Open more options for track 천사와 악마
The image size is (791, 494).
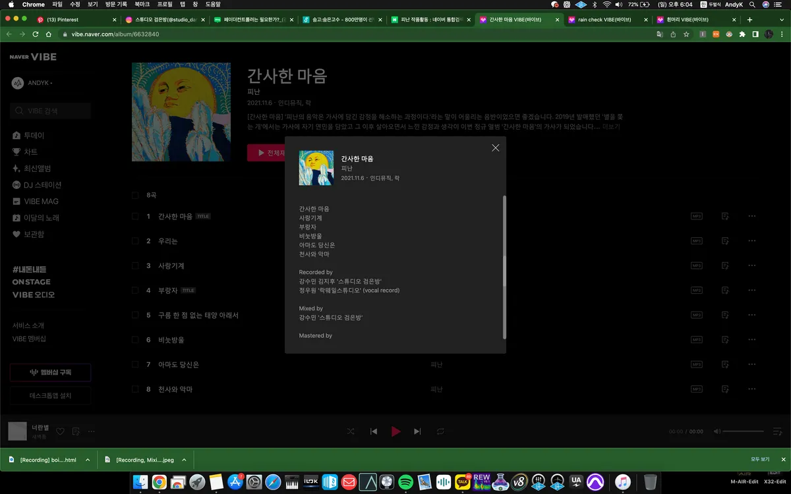click(752, 389)
